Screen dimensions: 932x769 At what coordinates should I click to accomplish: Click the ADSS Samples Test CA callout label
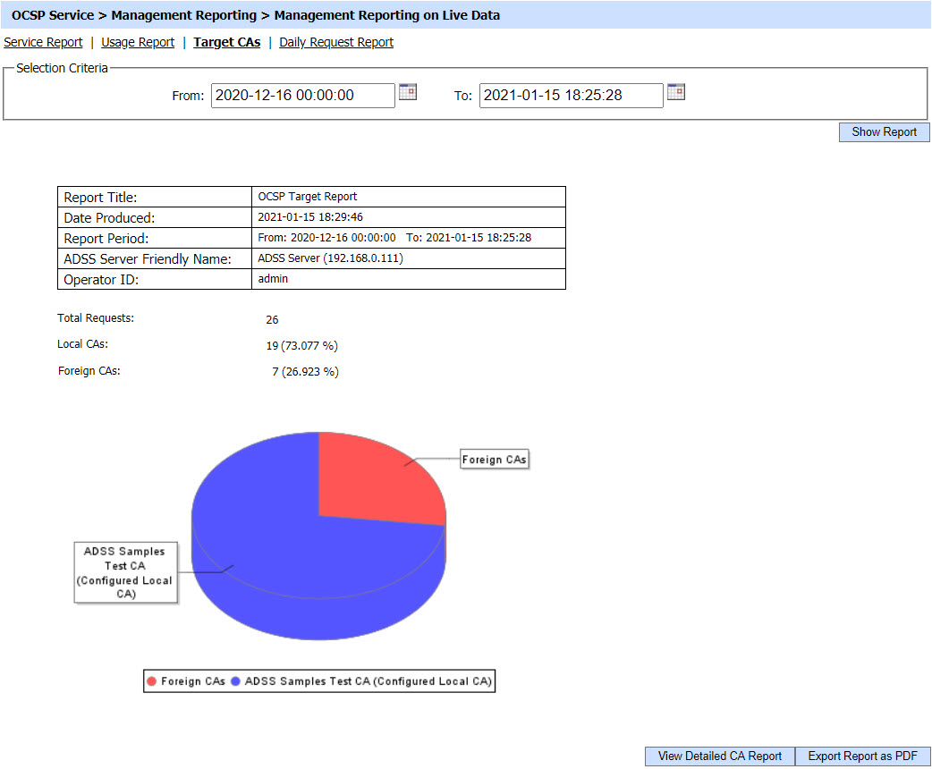124,573
